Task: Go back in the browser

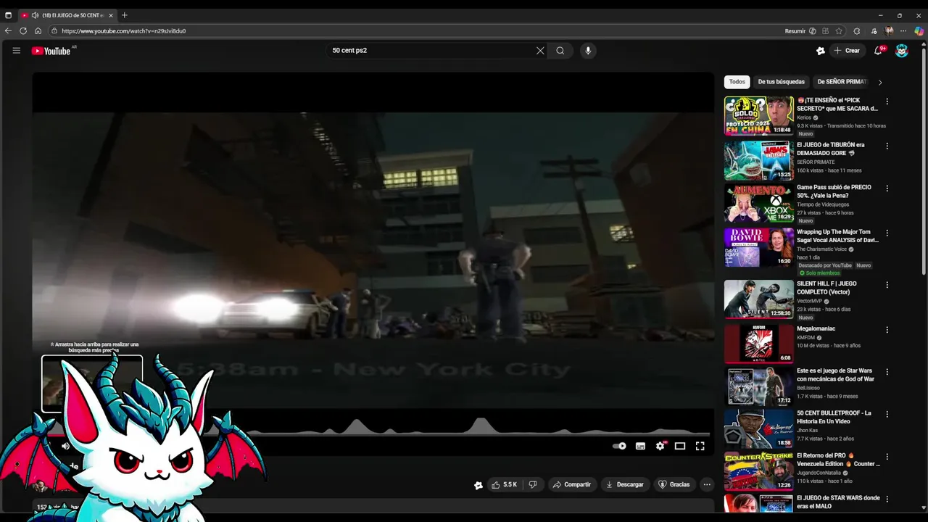Action: [x=8, y=31]
